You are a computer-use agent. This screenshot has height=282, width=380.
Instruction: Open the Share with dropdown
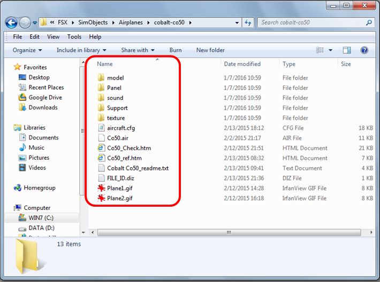click(x=138, y=50)
